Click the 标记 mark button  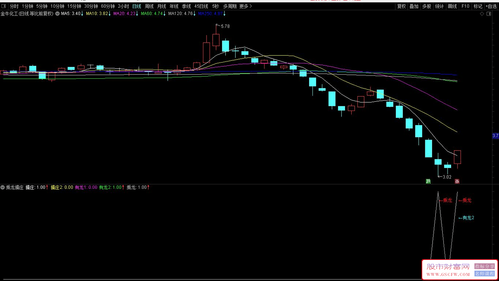point(478,6)
